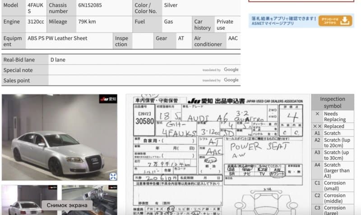Click the A3 Scratch up to 30cm row
This screenshot has width=361, height=215.
pyautogui.click(x=333, y=155)
